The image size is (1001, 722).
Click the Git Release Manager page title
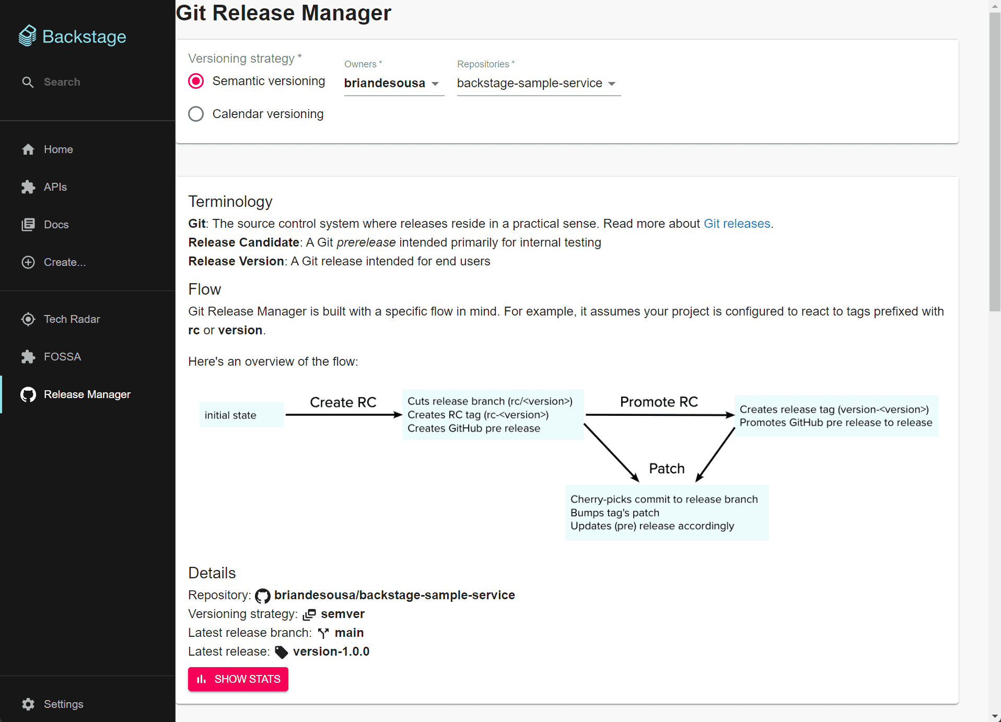pos(284,13)
